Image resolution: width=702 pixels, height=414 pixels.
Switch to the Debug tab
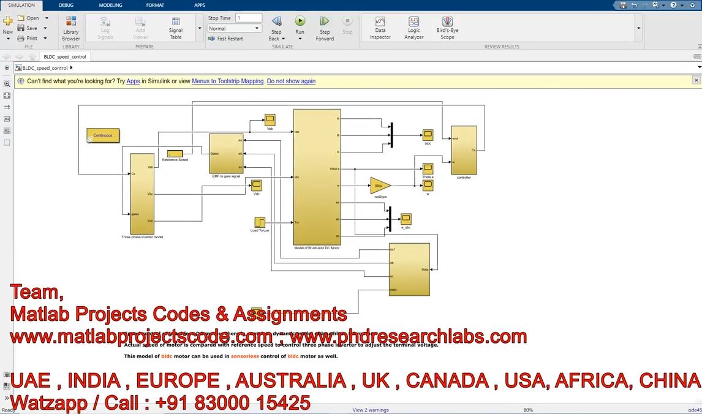click(x=66, y=5)
